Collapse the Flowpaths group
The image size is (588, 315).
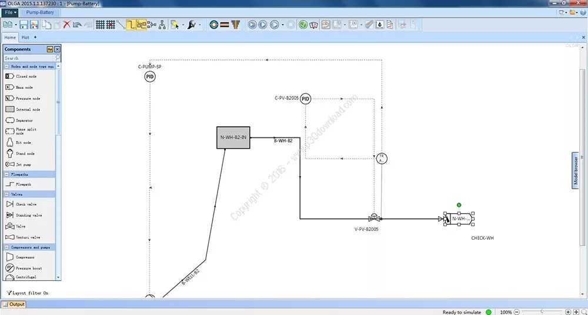pos(6,175)
